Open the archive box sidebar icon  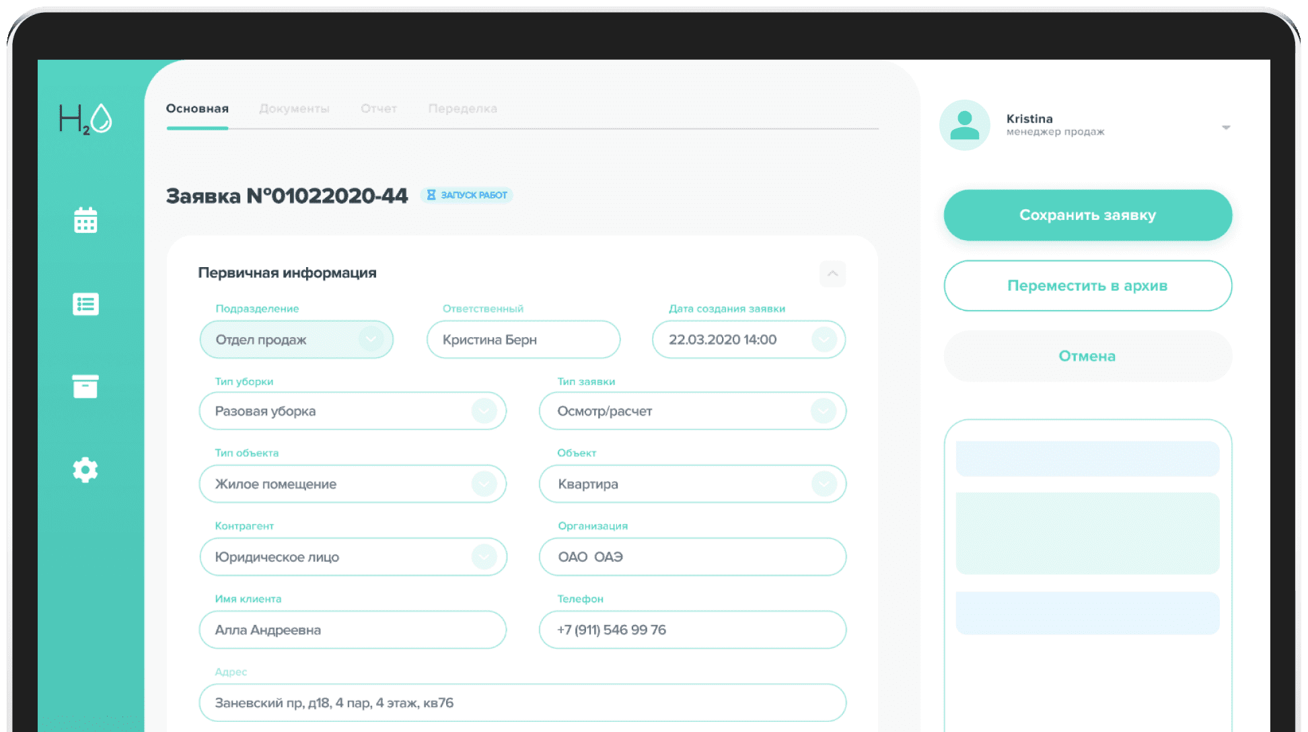pos(85,386)
